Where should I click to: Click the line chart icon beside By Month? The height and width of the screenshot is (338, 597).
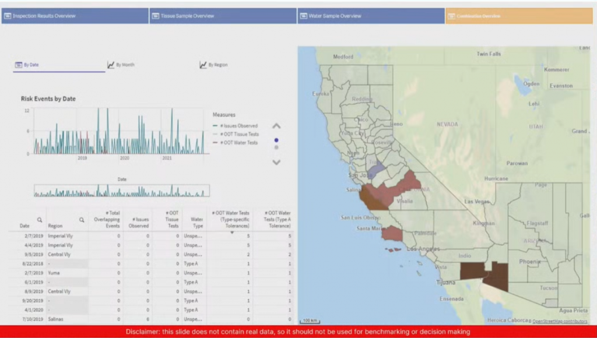coord(111,65)
